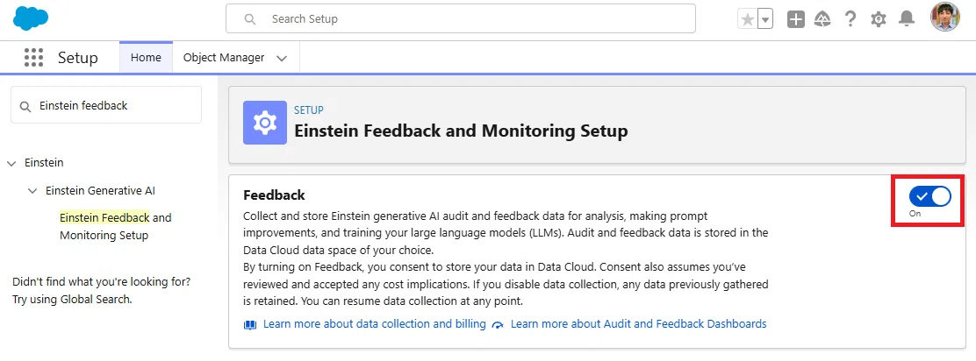976x361 pixels.
Task: Click the Quick Find box with Einstein feedback
Action: [x=106, y=105]
